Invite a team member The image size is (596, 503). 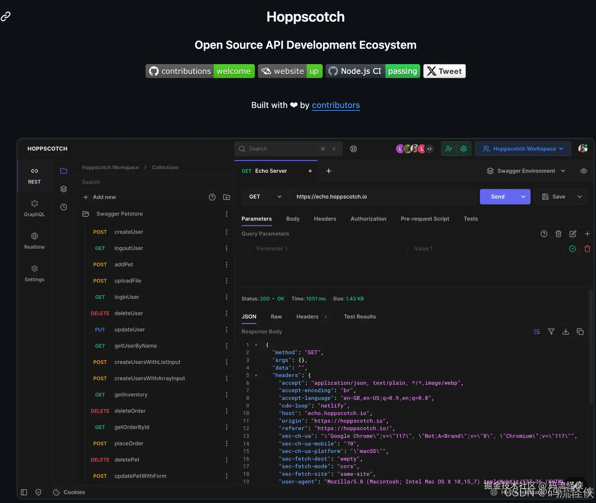tap(449, 149)
